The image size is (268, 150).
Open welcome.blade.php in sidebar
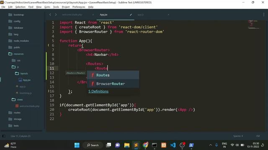28,106
